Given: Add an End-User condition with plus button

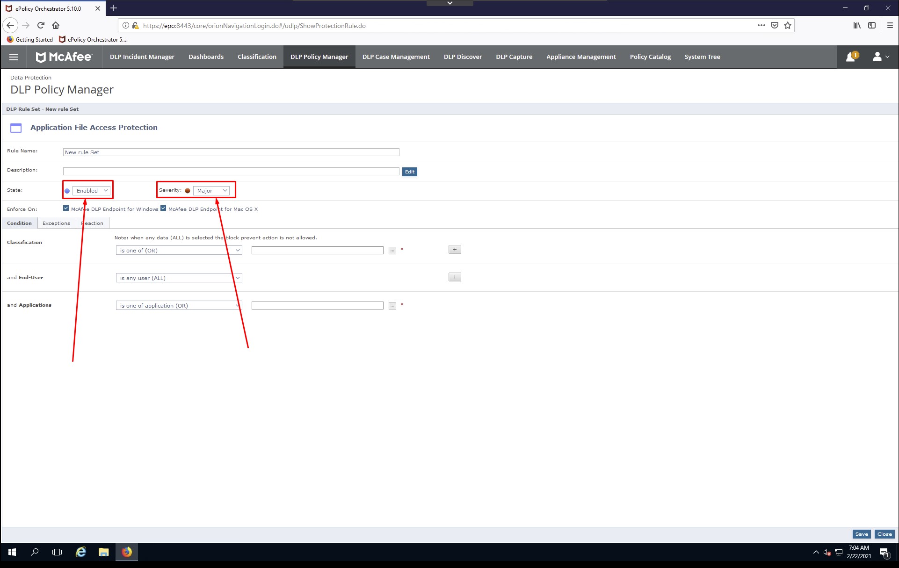Looking at the screenshot, I should coord(455,277).
